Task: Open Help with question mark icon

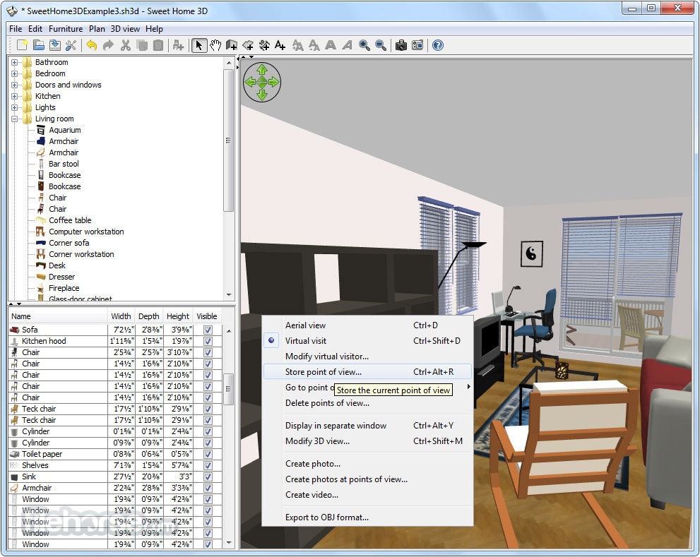Action: [x=438, y=45]
